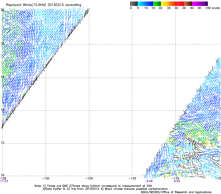Click the purple time stamp '9:49'
This screenshot has width=221, height=194.
(177, 181)
